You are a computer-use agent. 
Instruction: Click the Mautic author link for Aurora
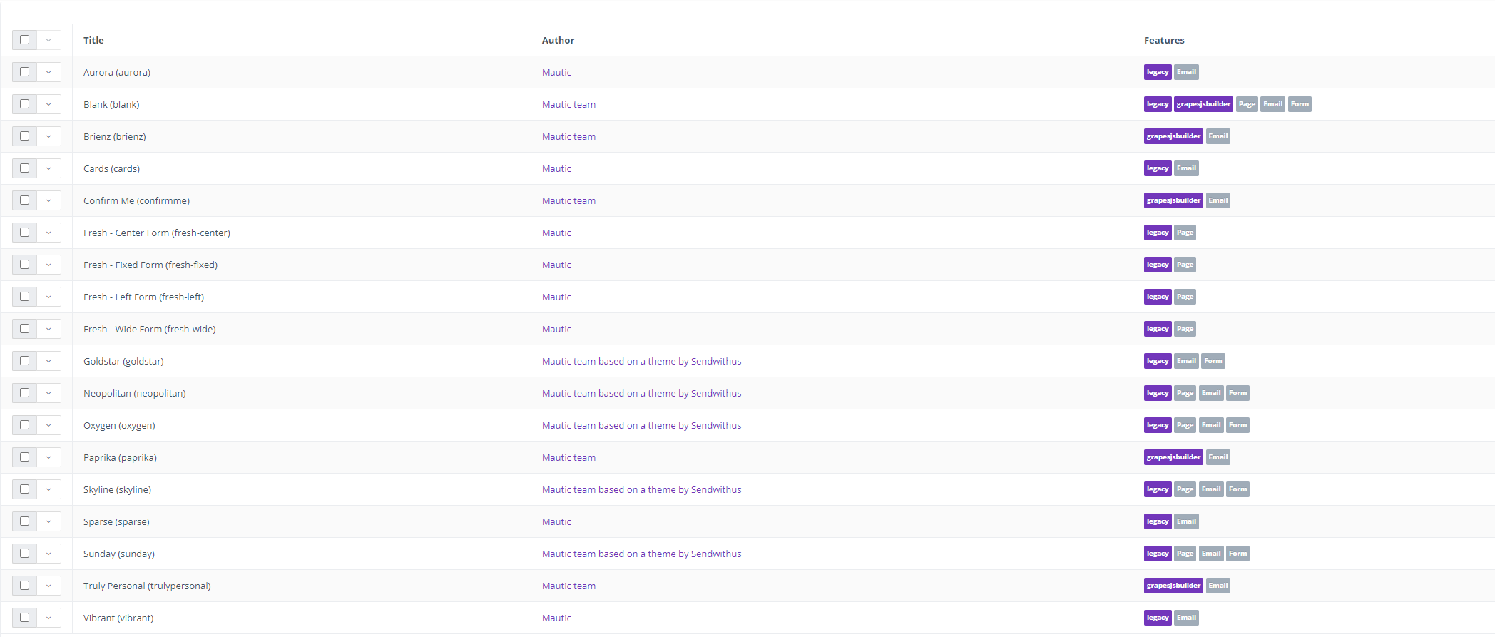(x=556, y=72)
